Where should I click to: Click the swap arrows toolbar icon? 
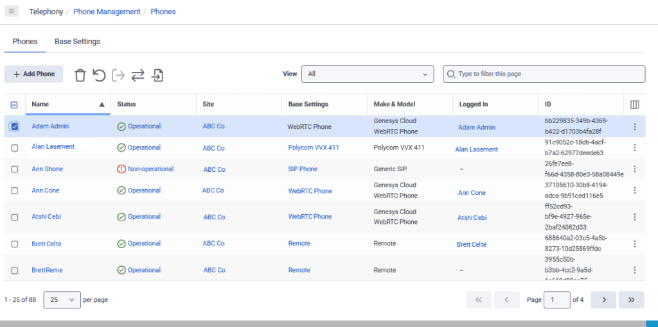[138, 75]
